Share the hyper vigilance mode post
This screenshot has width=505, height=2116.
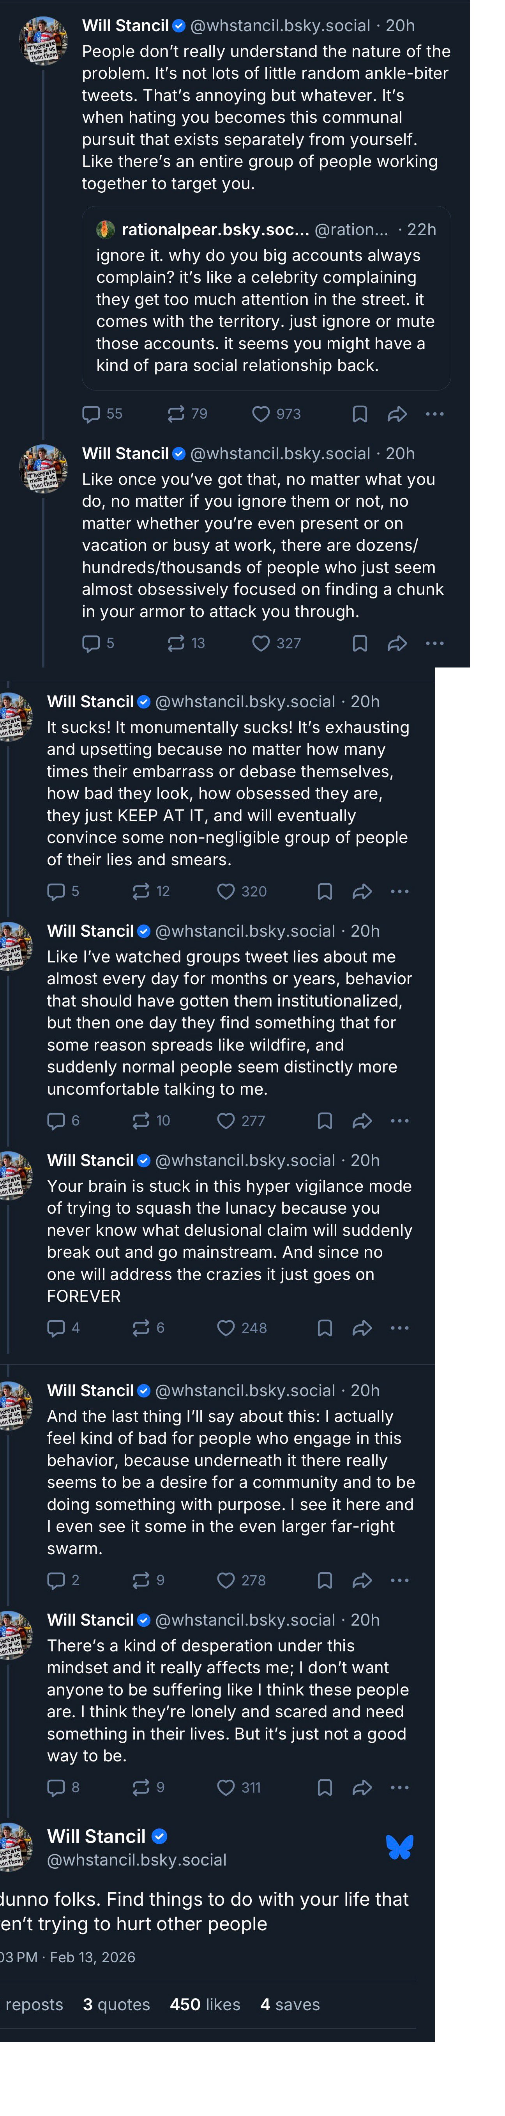[x=362, y=1328]
